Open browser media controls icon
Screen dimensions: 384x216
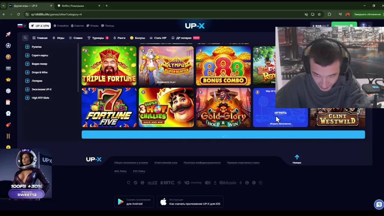point(340,14)
